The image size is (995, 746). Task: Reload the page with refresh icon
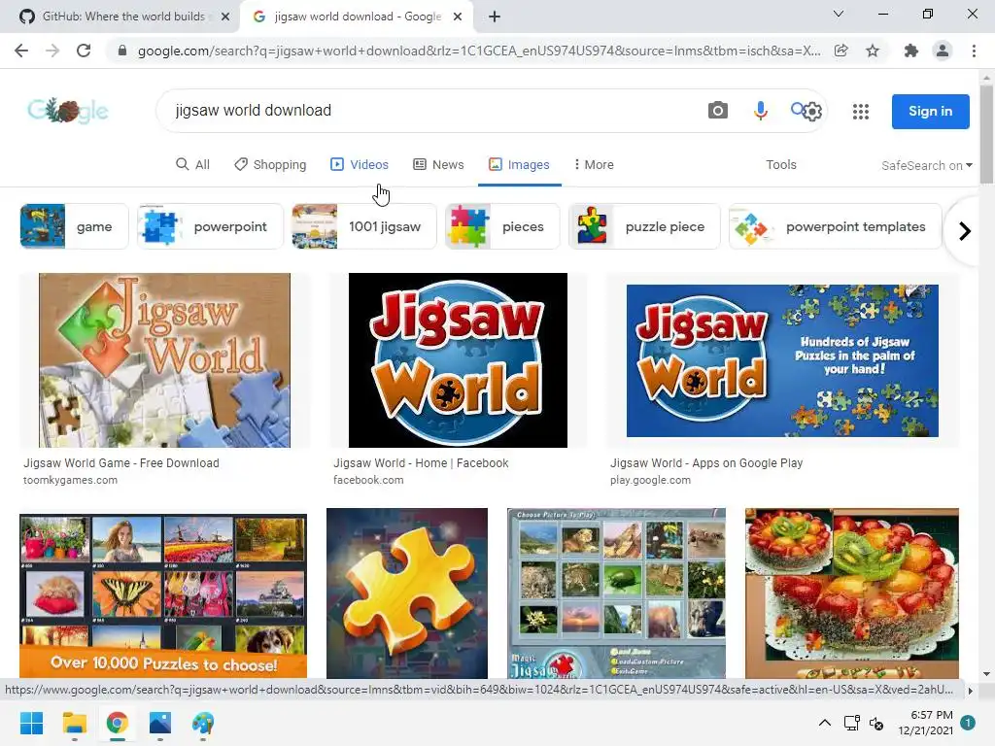pyautogui.click(x=84, y=51)
